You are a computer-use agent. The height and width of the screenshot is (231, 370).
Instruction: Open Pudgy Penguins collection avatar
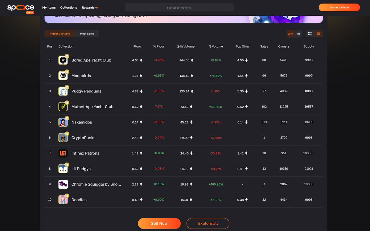[63, 91]
